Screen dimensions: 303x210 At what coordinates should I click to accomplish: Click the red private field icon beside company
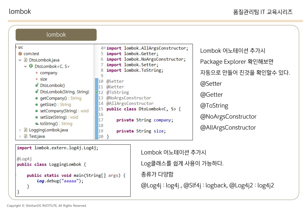tap(36, 73)
